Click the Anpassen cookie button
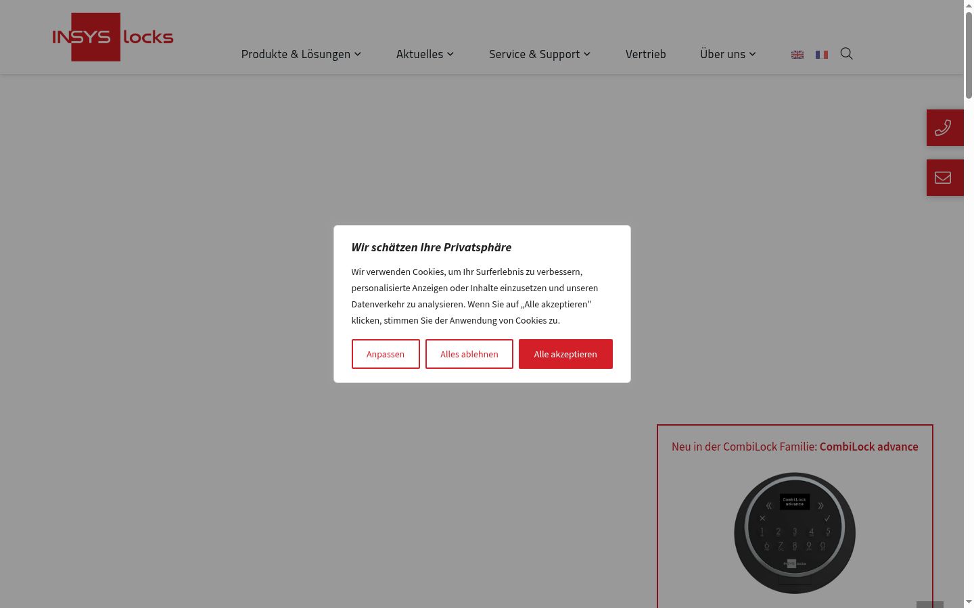974x608 pixels. pos(386,354)
